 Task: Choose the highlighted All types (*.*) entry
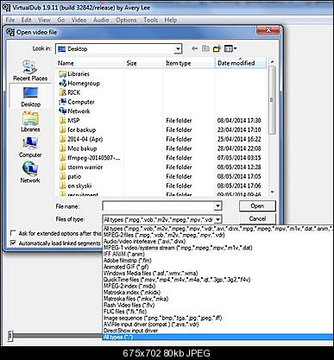tap(217, 337)
